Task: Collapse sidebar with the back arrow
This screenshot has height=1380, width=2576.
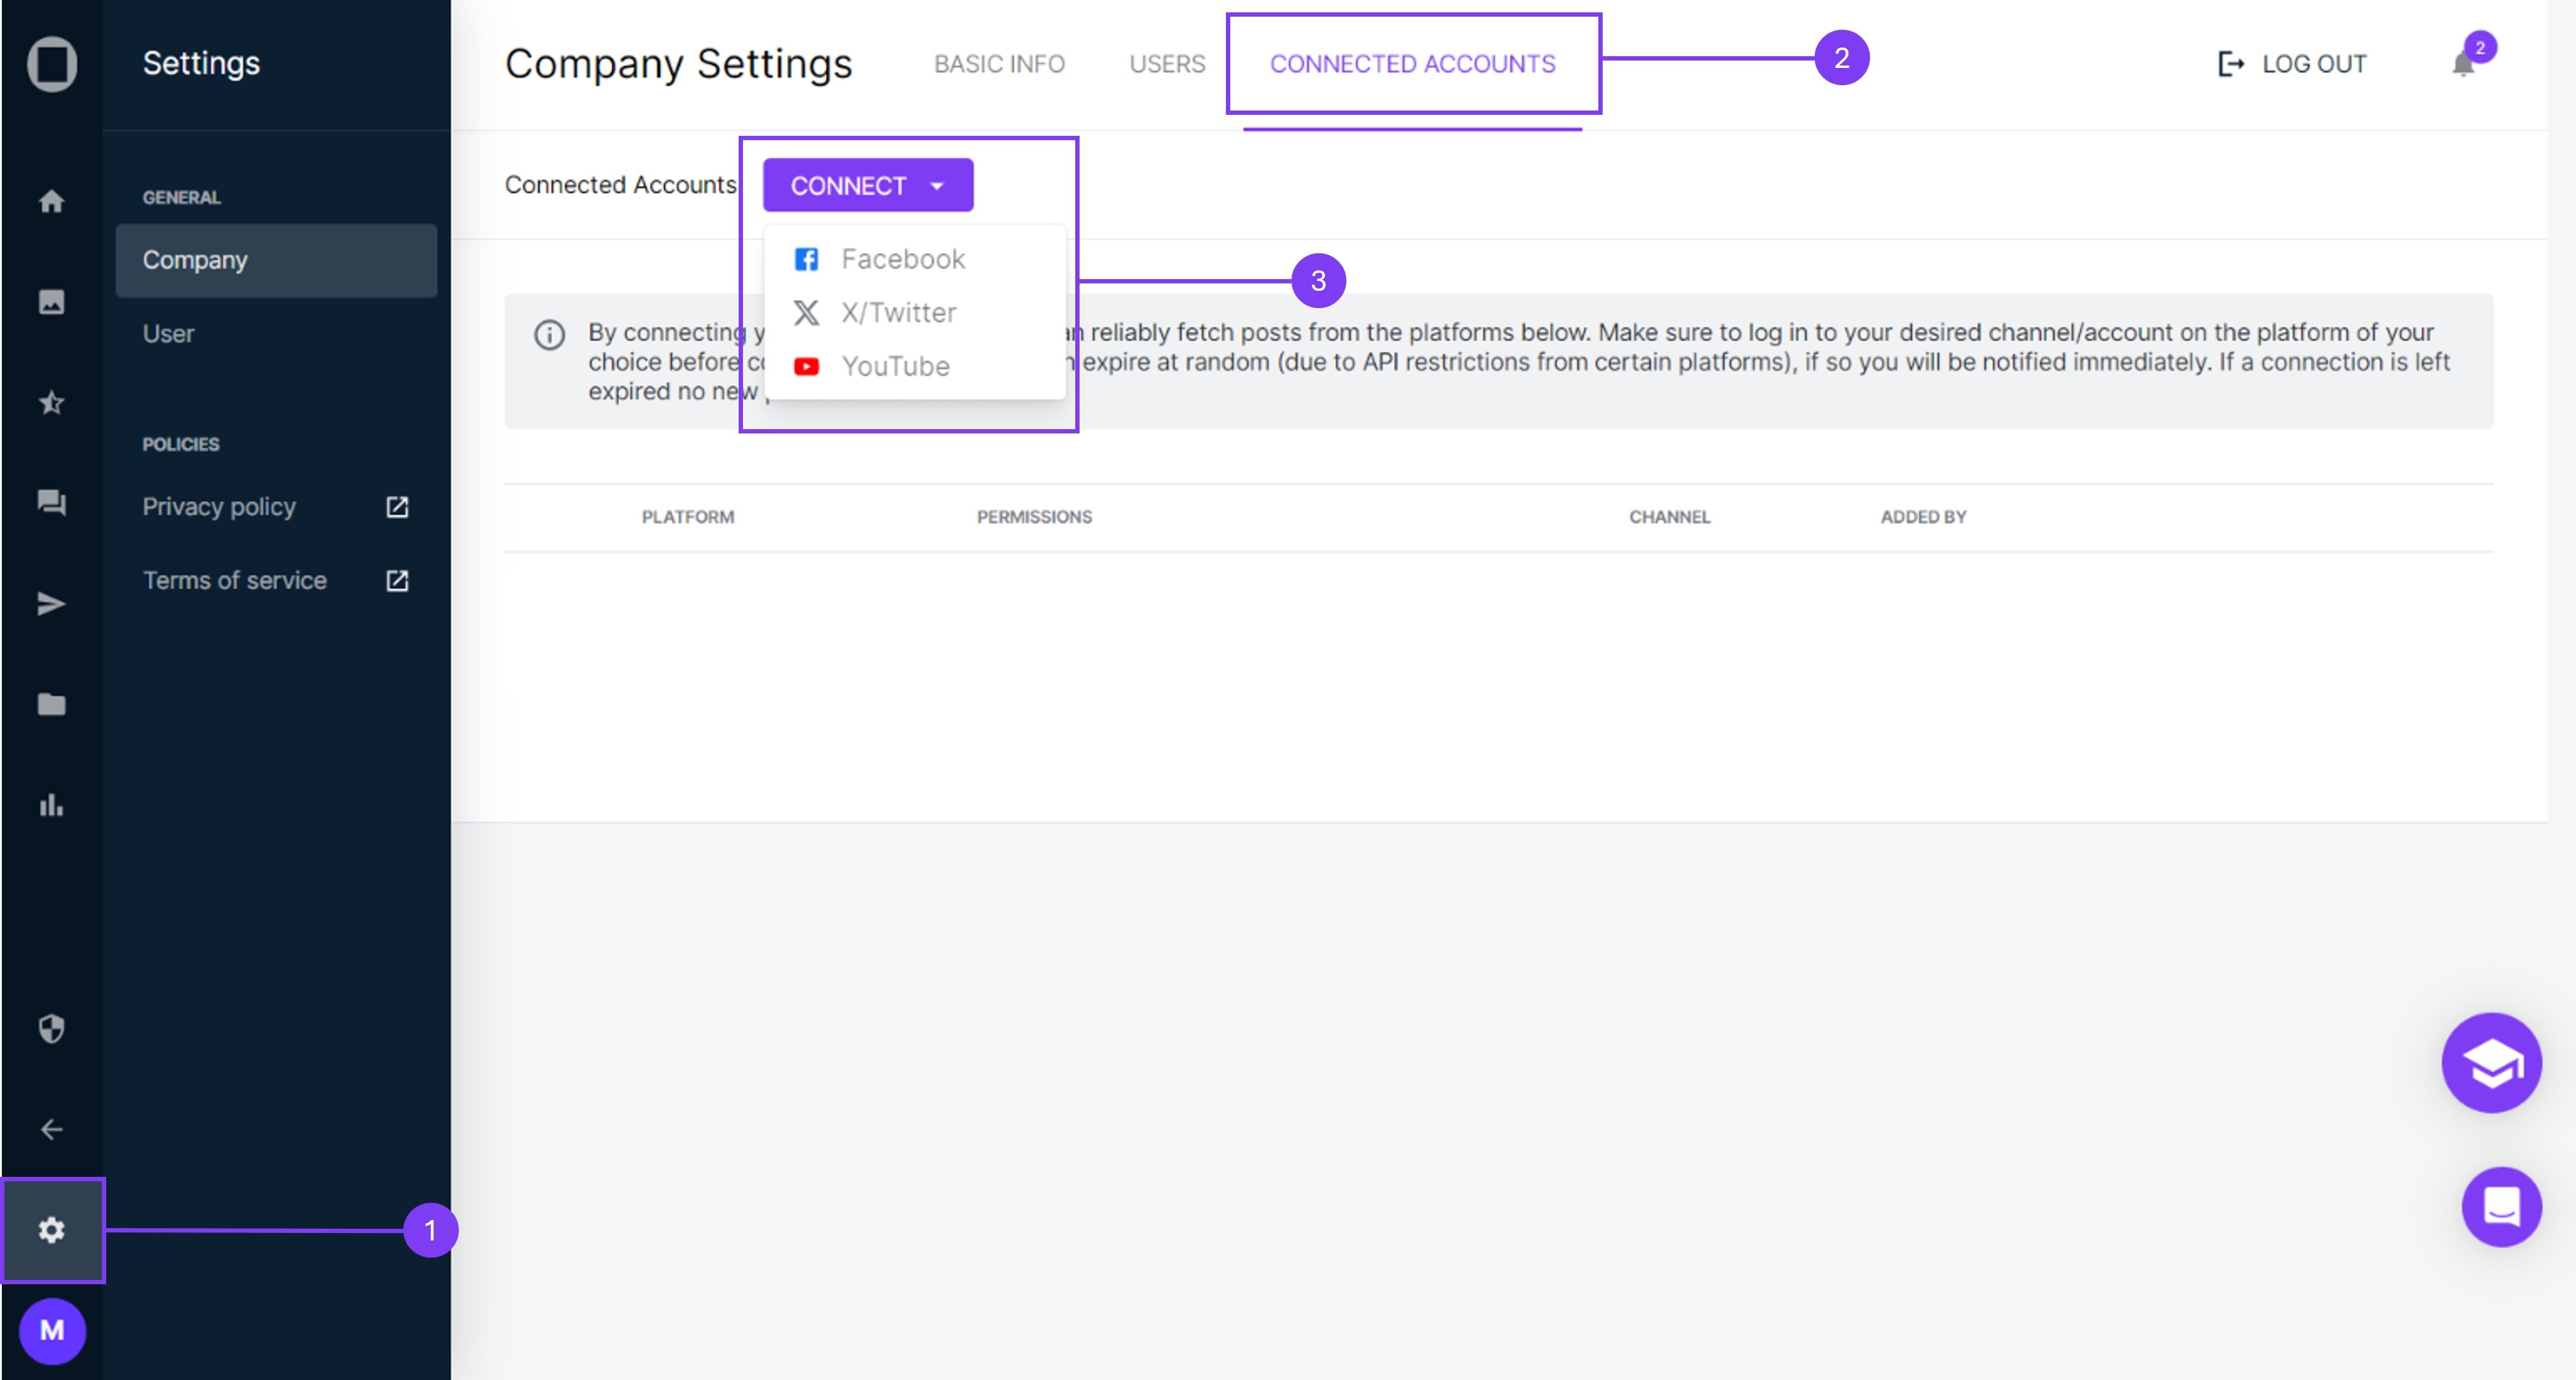Action: [51, 1129]
